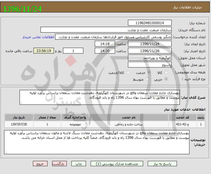
Task: Click the ردیف column header
Action: coord(201,118)
